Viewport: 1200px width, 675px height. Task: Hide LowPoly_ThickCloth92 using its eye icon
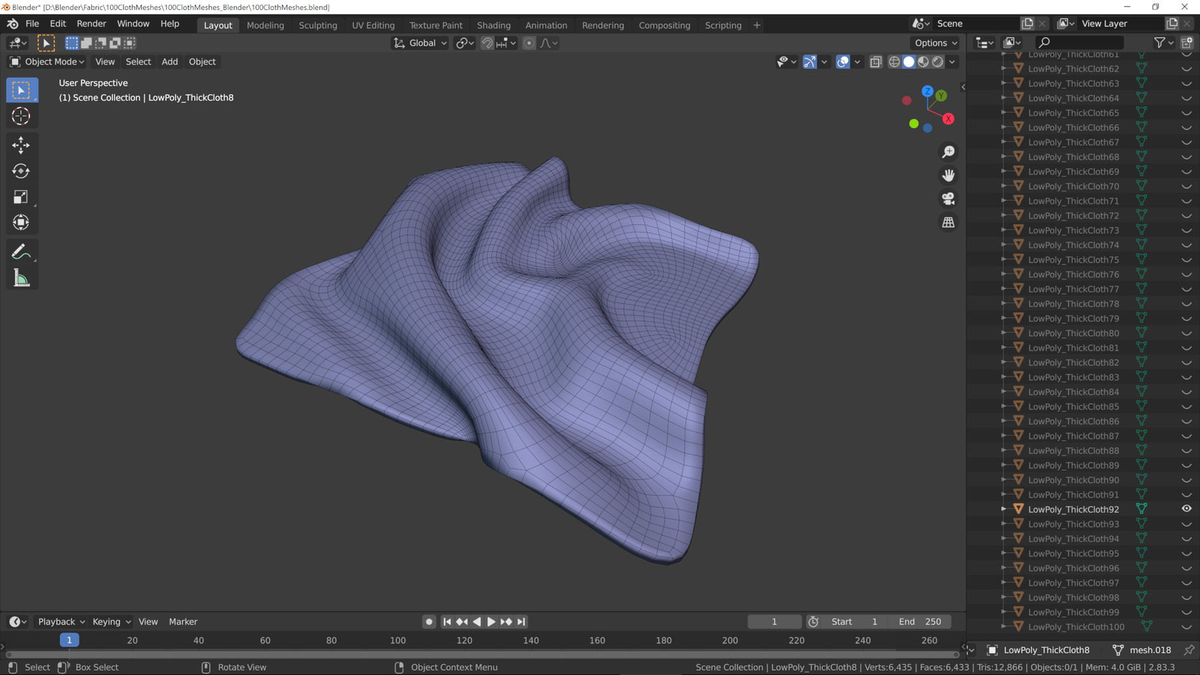coord(1187,508)
